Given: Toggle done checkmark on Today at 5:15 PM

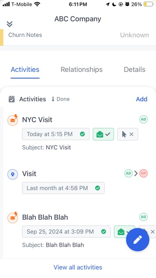Looking at the screenshot, I should click(82, 134).
